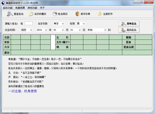Click the 公历 row header
The height and width of the screenshot is (114, 155).
click(x=7, y=37)
